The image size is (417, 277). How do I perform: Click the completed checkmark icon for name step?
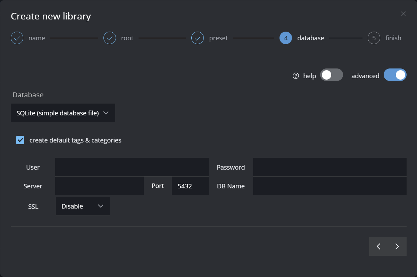point(17,38)
